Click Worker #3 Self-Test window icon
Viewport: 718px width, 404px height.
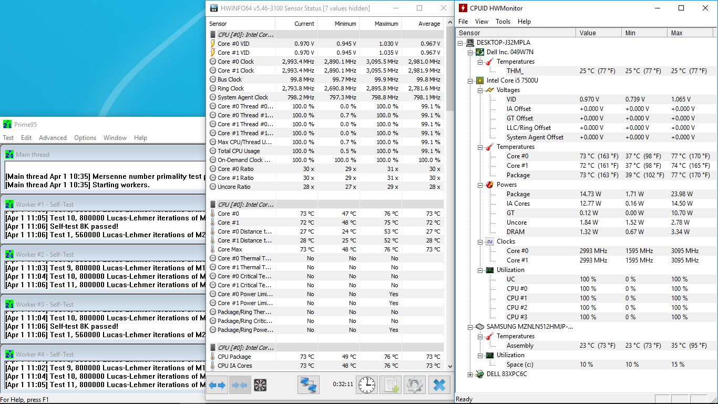coord(9,304)
